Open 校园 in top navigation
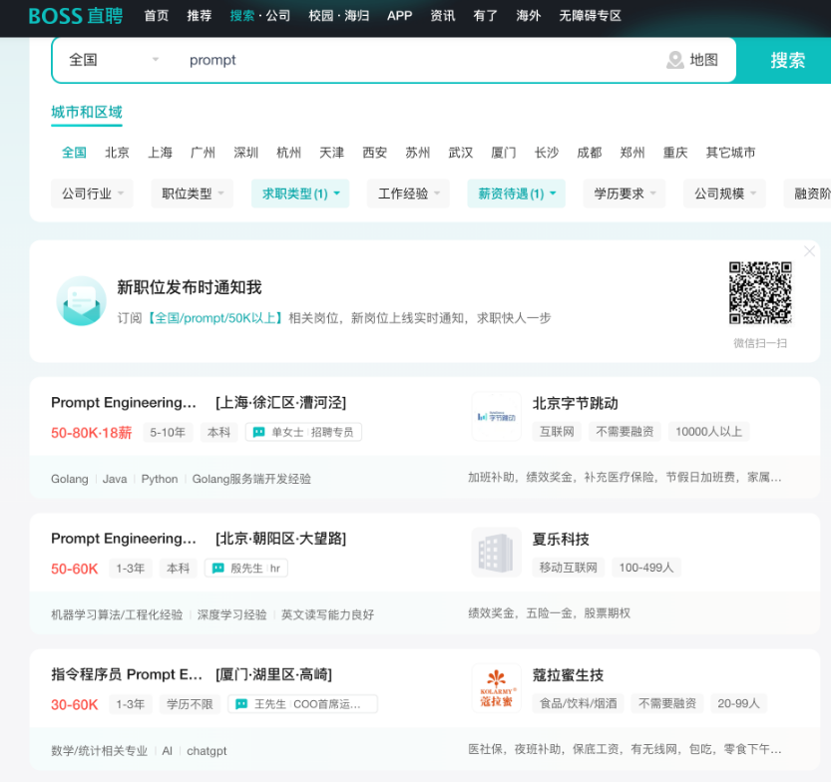 pos(321,16)
